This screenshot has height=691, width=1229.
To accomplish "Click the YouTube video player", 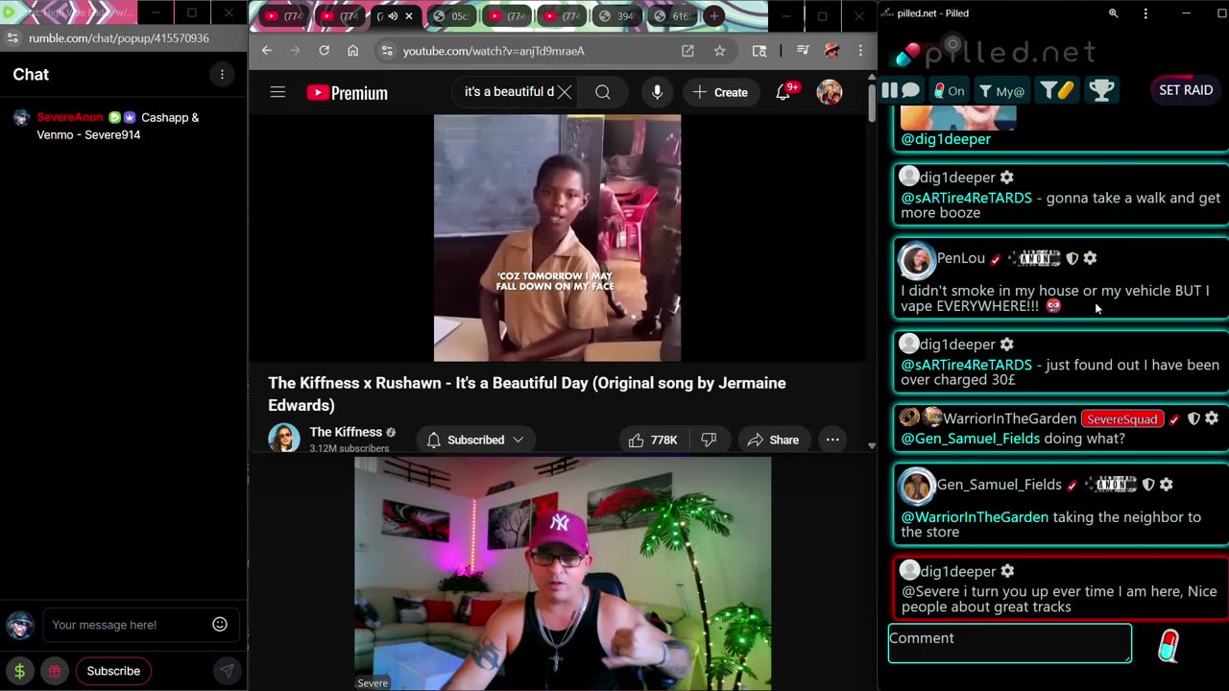I will tap(557, 238).
